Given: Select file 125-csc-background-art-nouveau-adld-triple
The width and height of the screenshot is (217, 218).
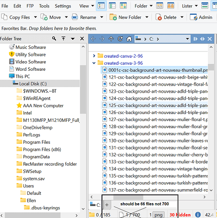Looking at the screenshot, I should pyautogui.click(x=155, y=105).
